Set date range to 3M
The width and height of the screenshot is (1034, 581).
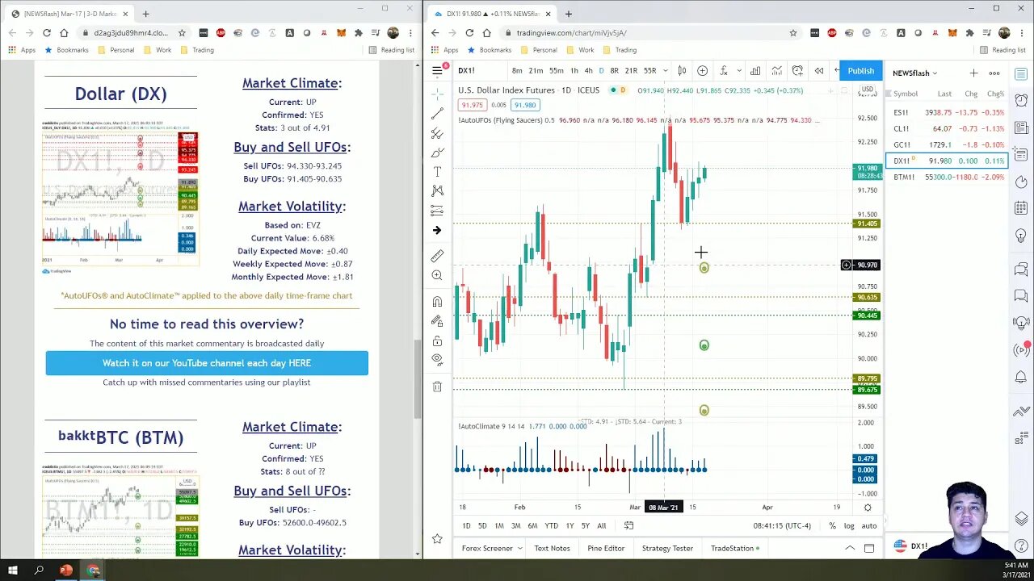[515, 526]
